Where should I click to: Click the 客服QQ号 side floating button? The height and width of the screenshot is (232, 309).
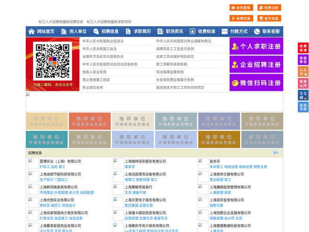click(303, 83)
